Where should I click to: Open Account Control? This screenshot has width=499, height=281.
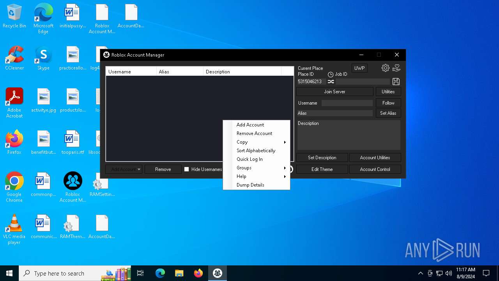[375, 169]
